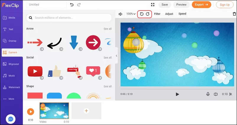Click See all for Shape elements

108,86
